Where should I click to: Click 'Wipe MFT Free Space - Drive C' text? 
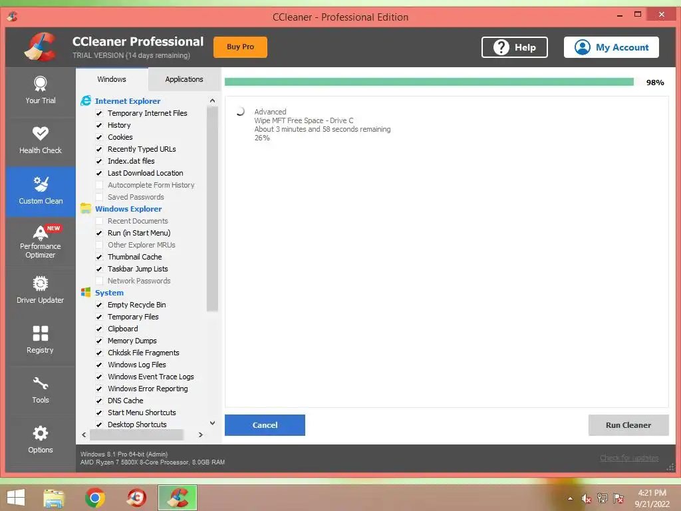click(303, 120)
